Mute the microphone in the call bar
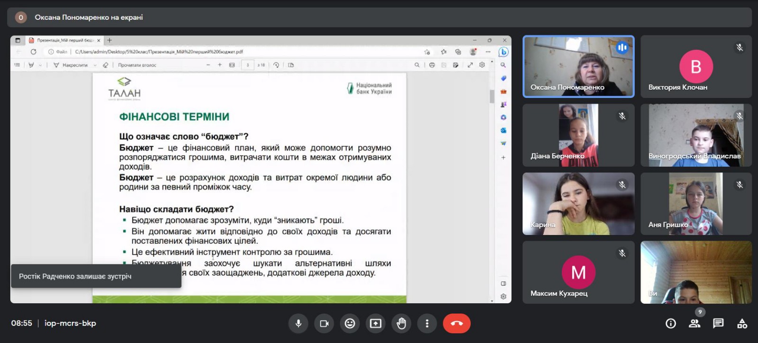Screen dimensions: 758x343 click(x=298, y=324)
